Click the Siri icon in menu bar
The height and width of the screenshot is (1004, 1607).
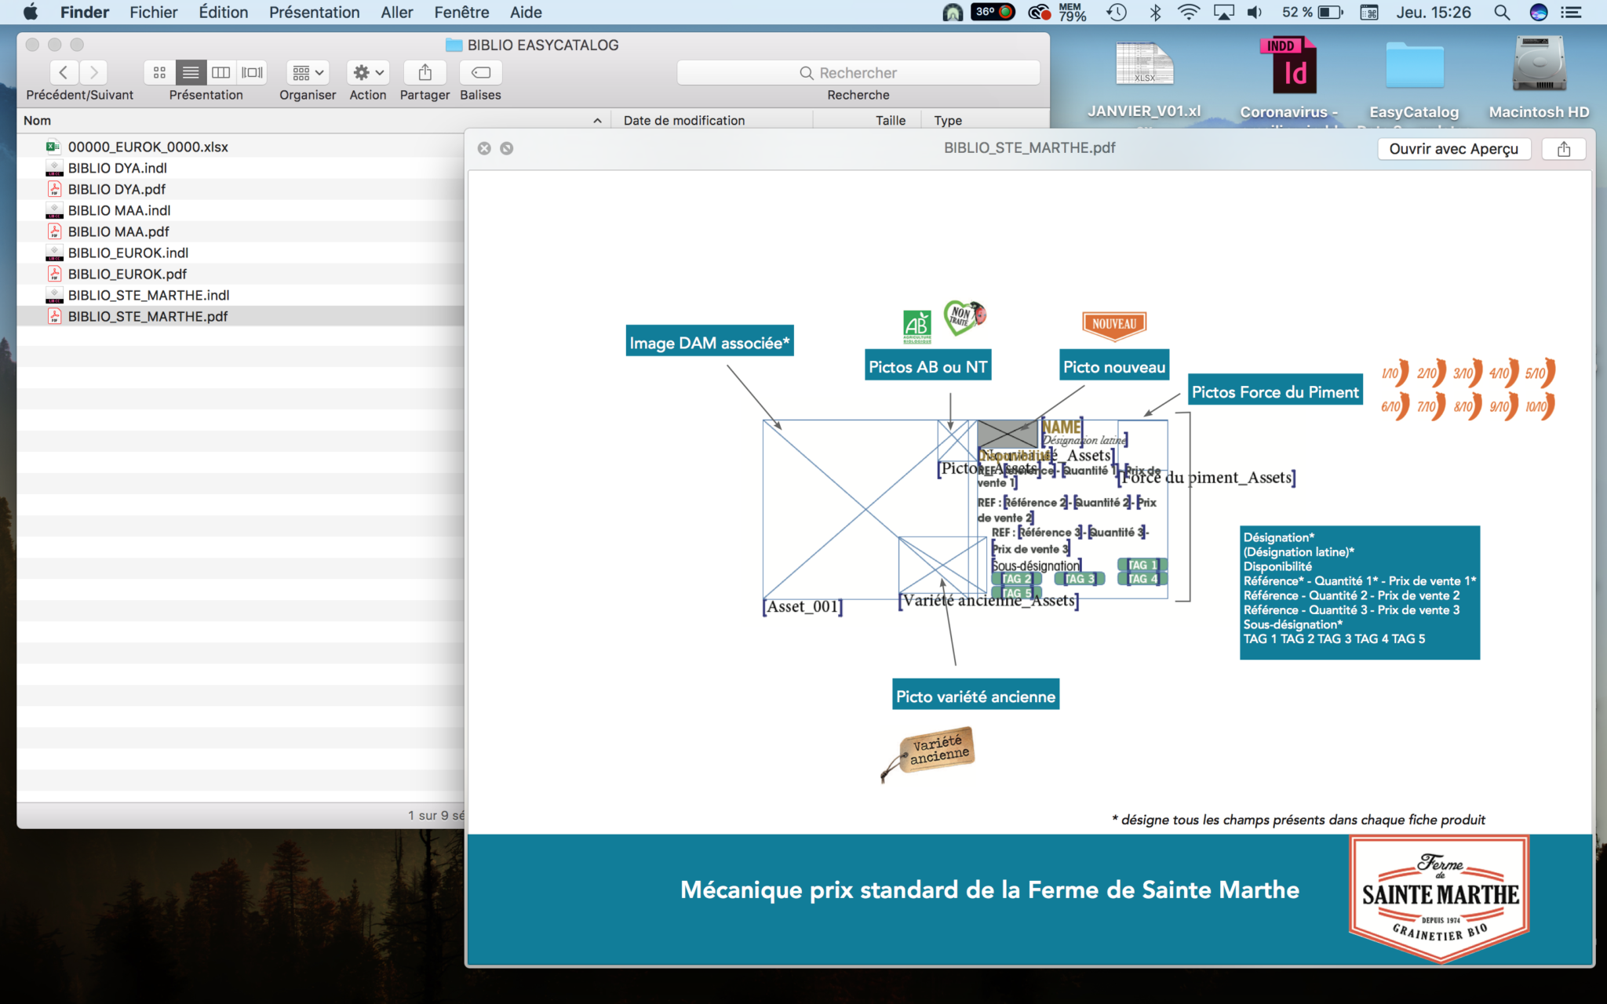(1539, 12)
